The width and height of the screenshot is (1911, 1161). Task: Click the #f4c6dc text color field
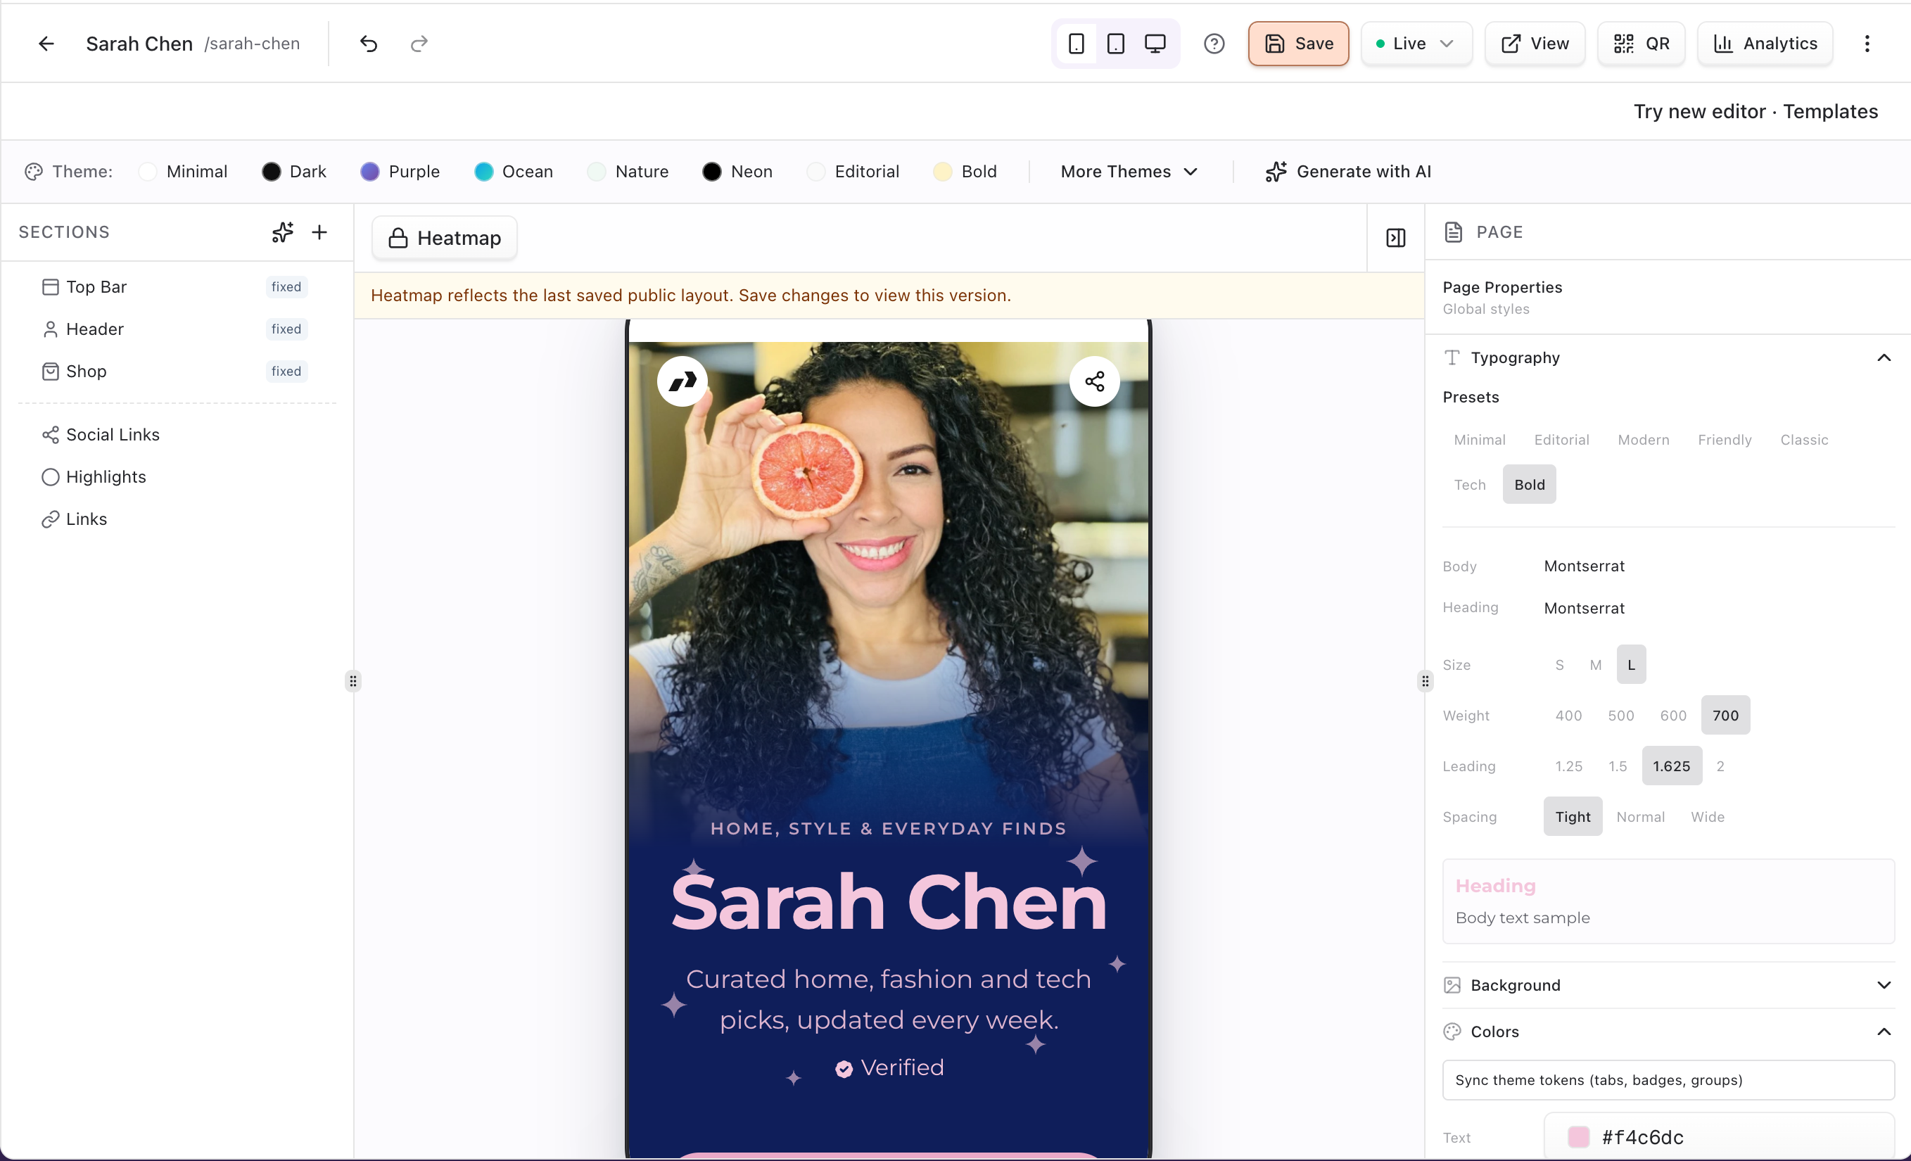[1719, 1136]
